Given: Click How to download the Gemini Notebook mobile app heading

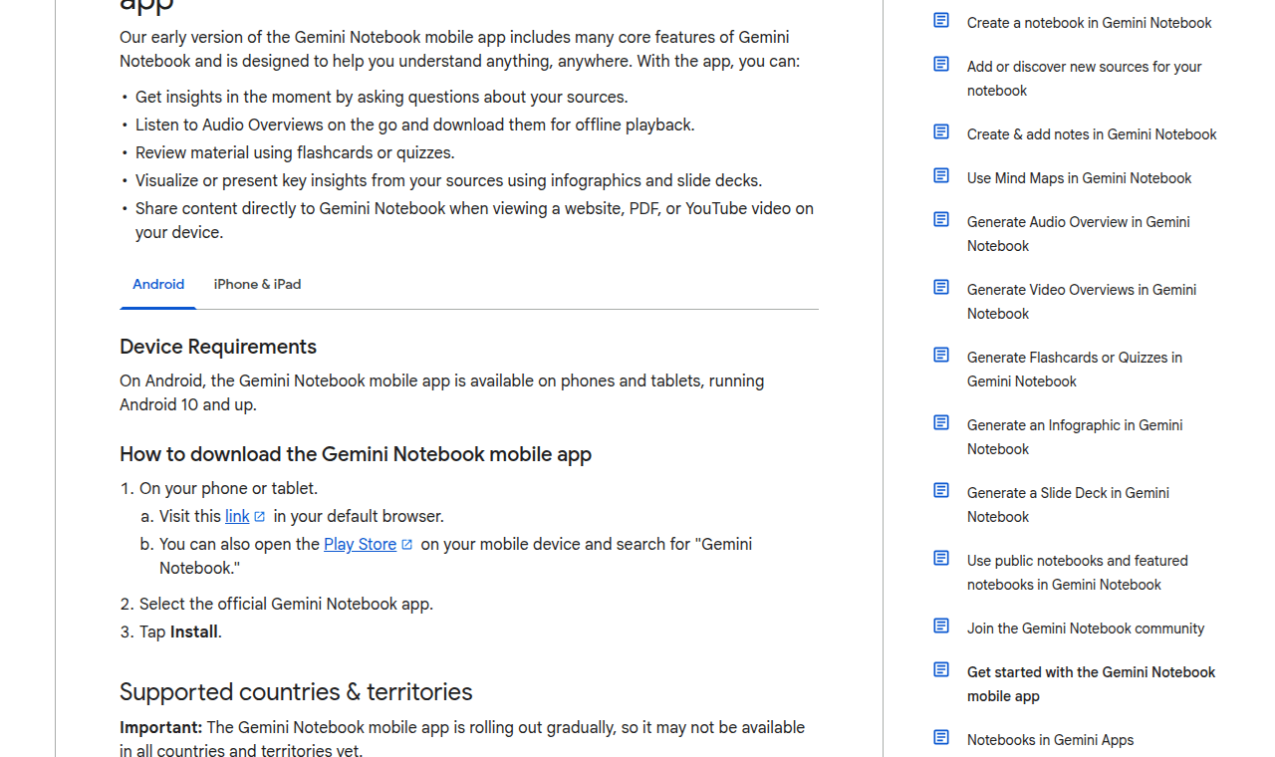Looking at the screenshot, I should [356, 454].
